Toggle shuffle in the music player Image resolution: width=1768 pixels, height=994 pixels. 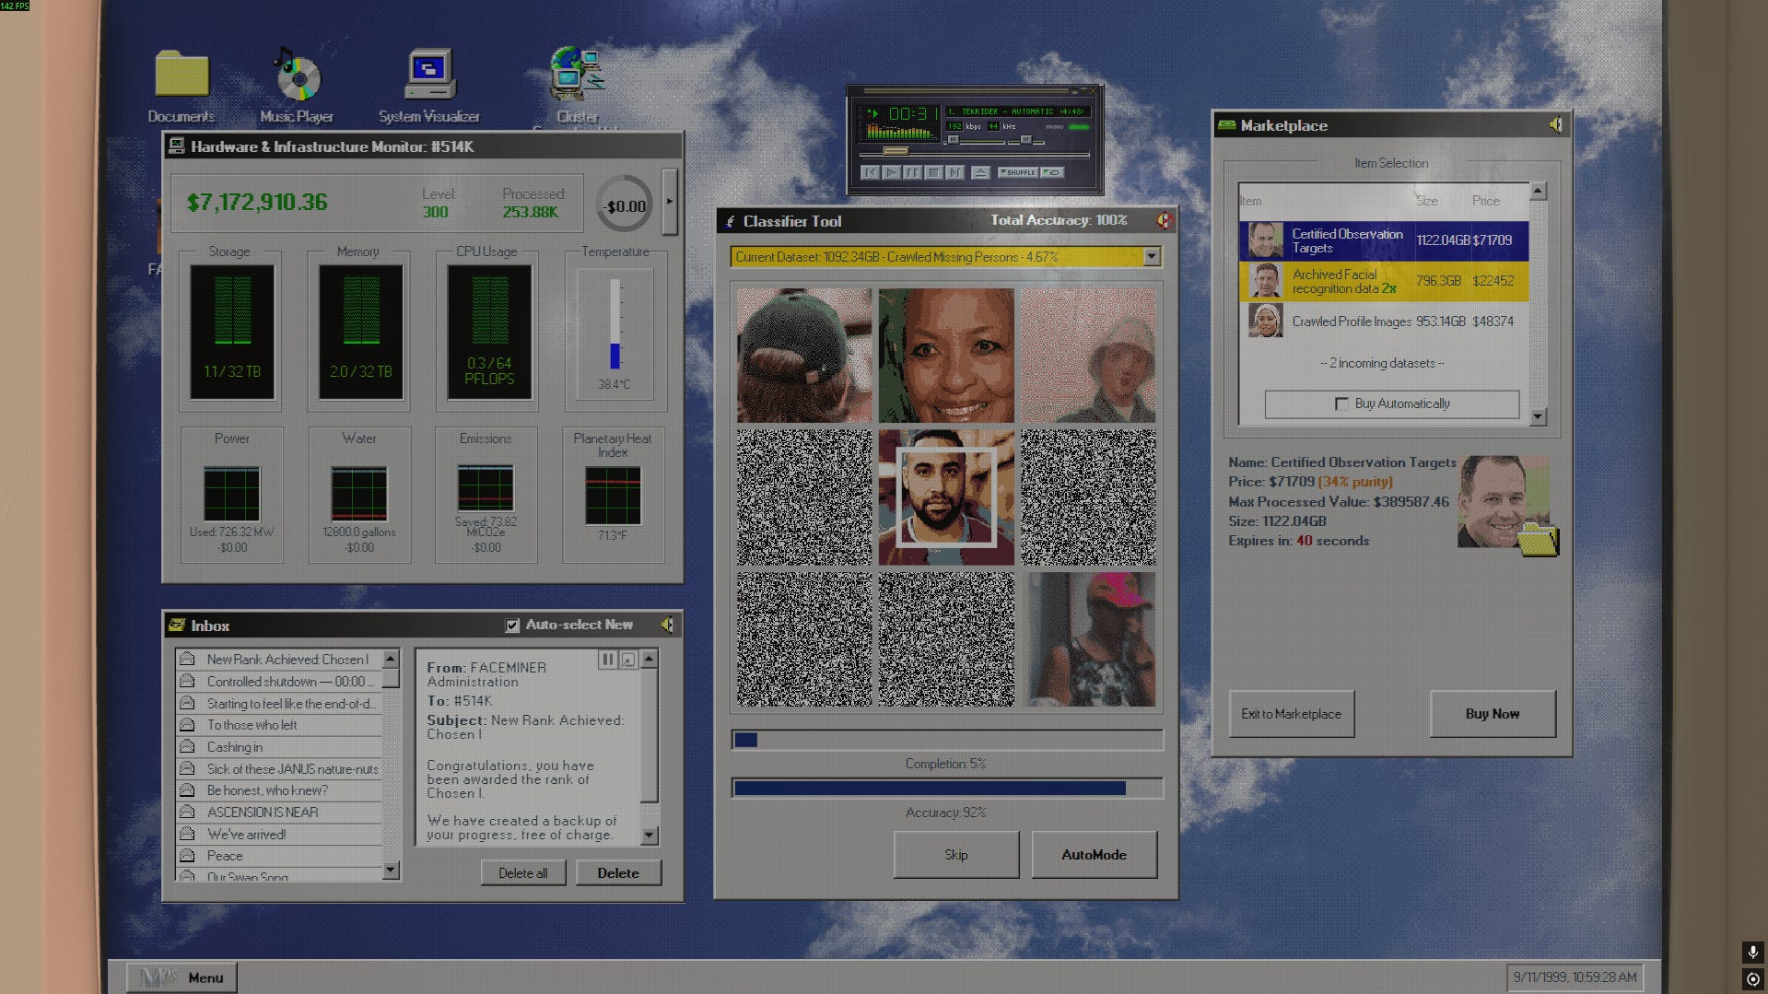coord(1020,172)
